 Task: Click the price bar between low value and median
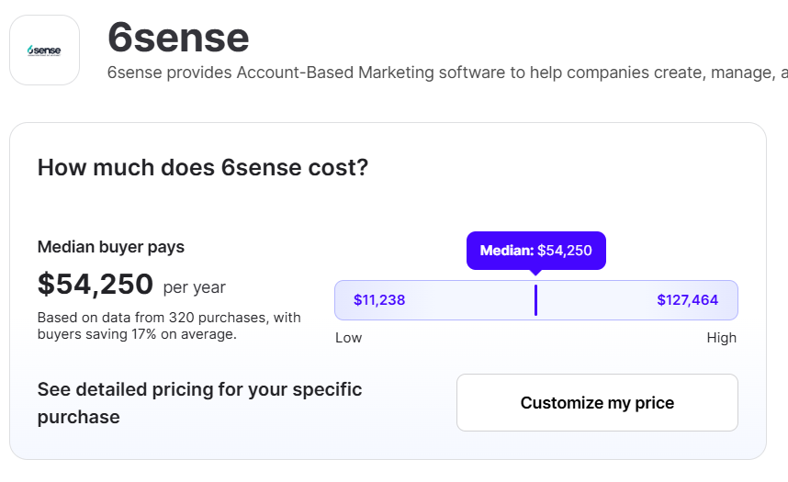tap(468, 300)
